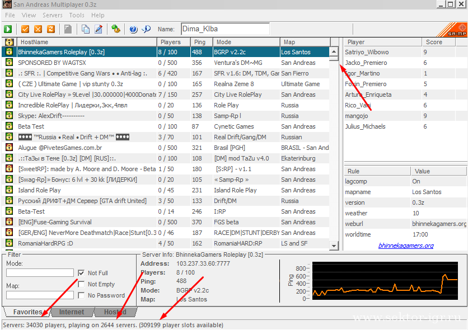This screenshot has height=330, width=468.
Task: Focus the Name input field
Action: [x=226, y=29]
